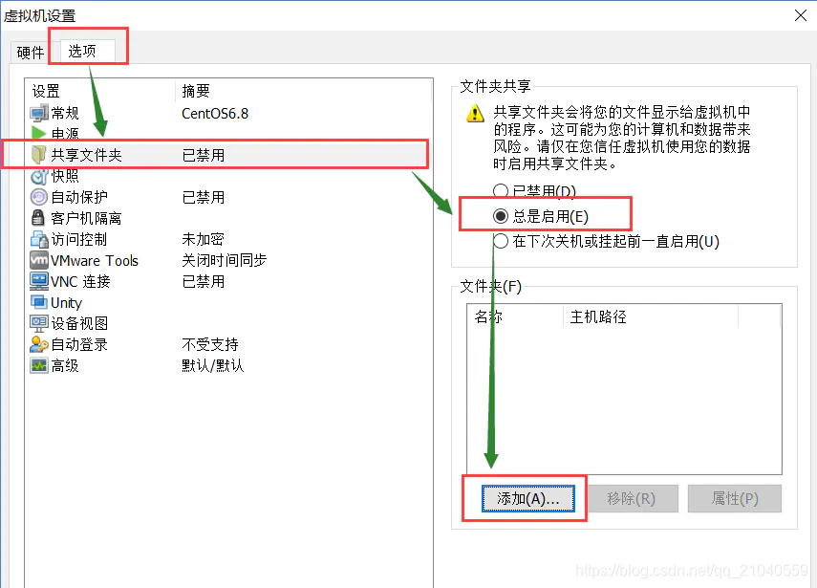This screenshot has width=817, height=588.
Task: Open 自动保护 (AutoProtect) settings
Action: tap(70, 197)
